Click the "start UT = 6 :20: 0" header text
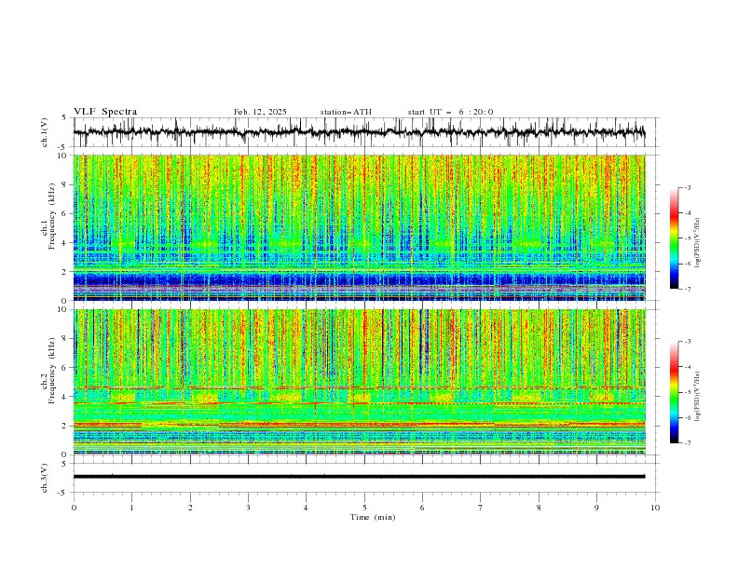 click(450, 112)
